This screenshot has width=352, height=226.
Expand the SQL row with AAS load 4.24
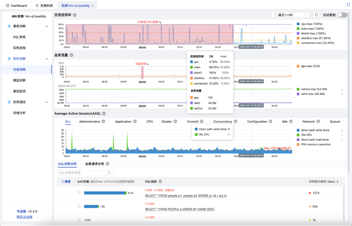point(79,192)
